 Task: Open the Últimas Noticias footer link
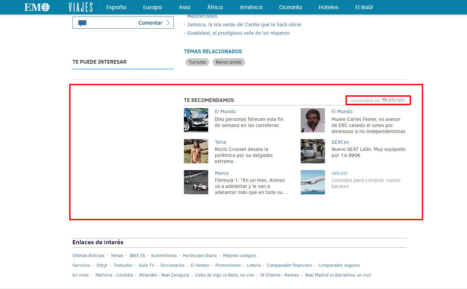(88, 256)
